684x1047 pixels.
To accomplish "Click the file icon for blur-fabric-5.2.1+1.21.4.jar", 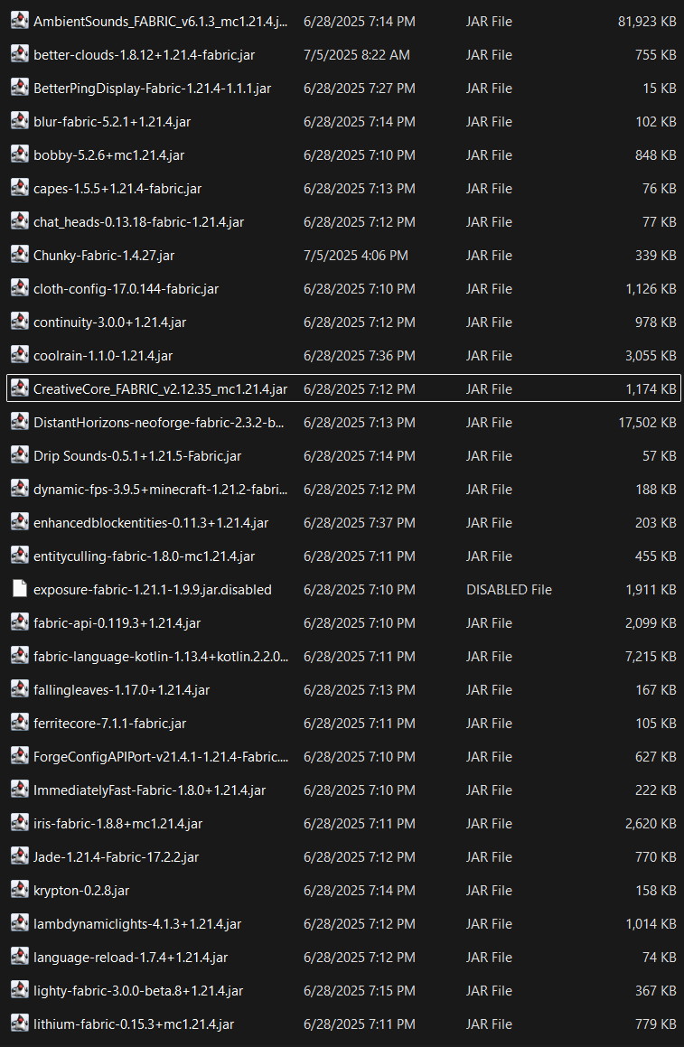I will tap(20, 121).
